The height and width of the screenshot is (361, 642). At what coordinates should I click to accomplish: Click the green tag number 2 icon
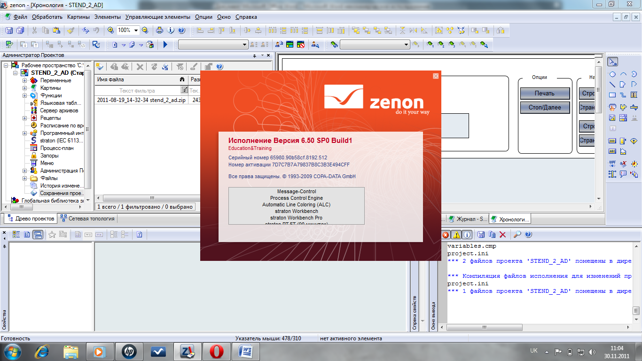(x=441, y=45)
